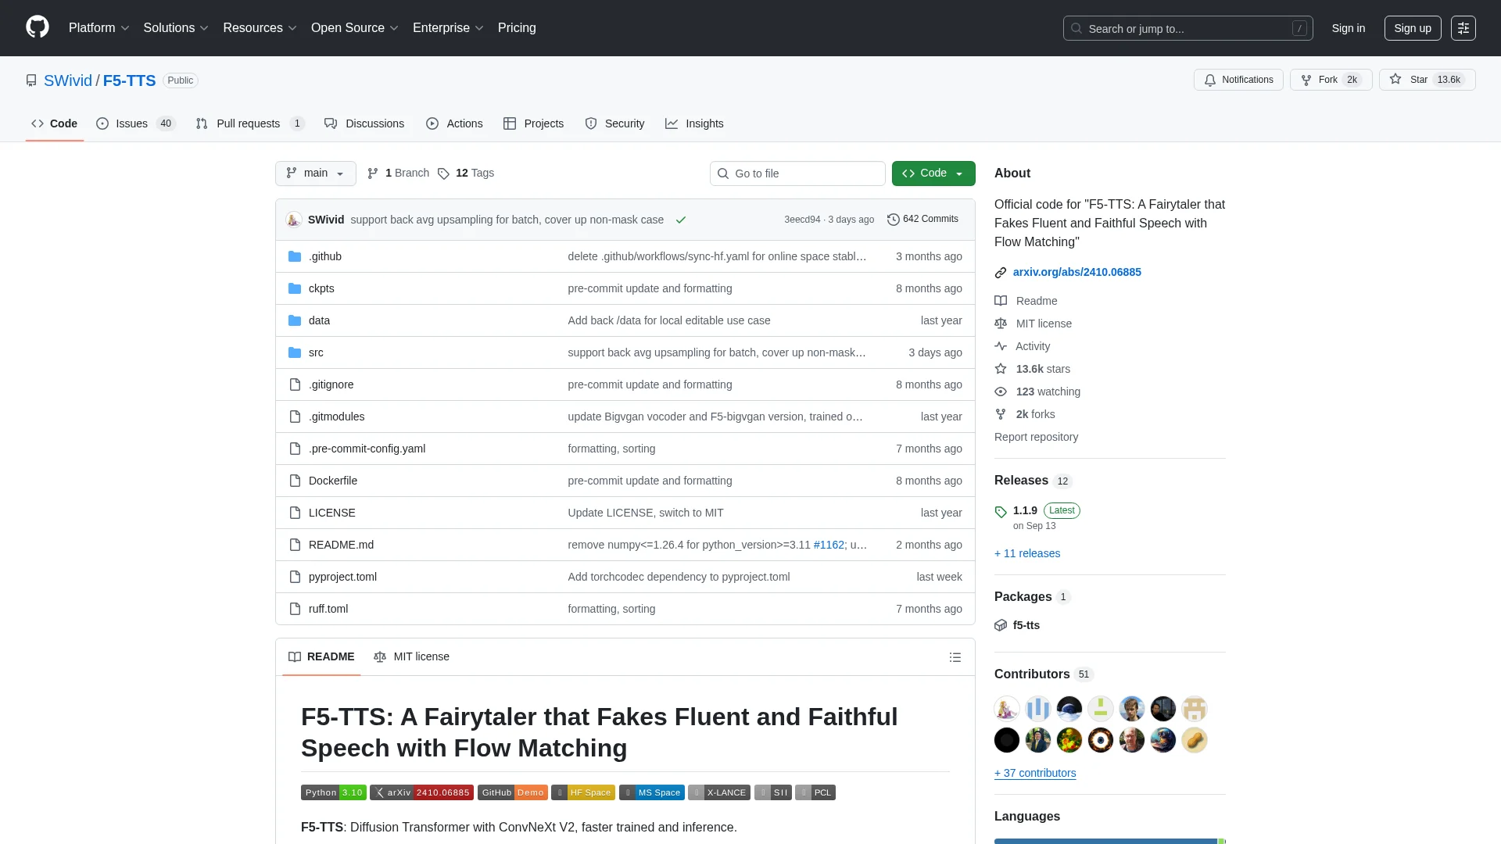Click the green commit status checkmark
The width and height of the screenshot is (1501, 844).
pos(680,220)
